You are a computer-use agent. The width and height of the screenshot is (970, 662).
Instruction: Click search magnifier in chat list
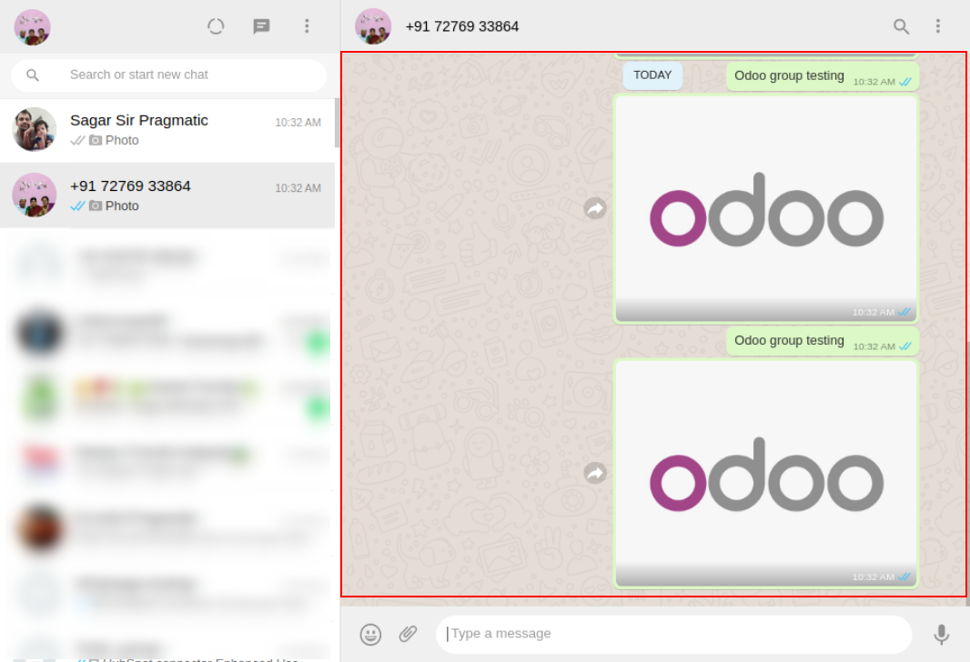[33, 75]
